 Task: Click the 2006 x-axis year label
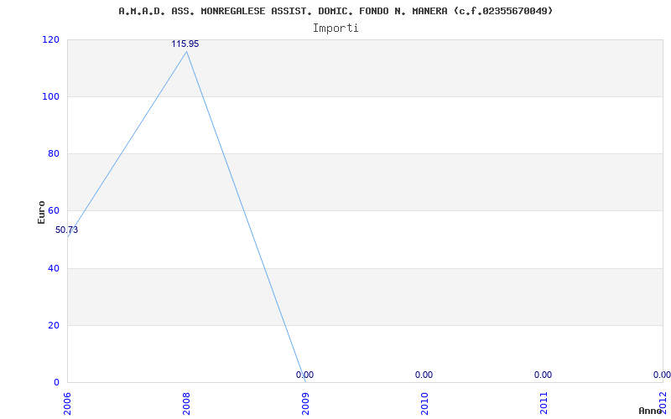(x=67, y=404)
